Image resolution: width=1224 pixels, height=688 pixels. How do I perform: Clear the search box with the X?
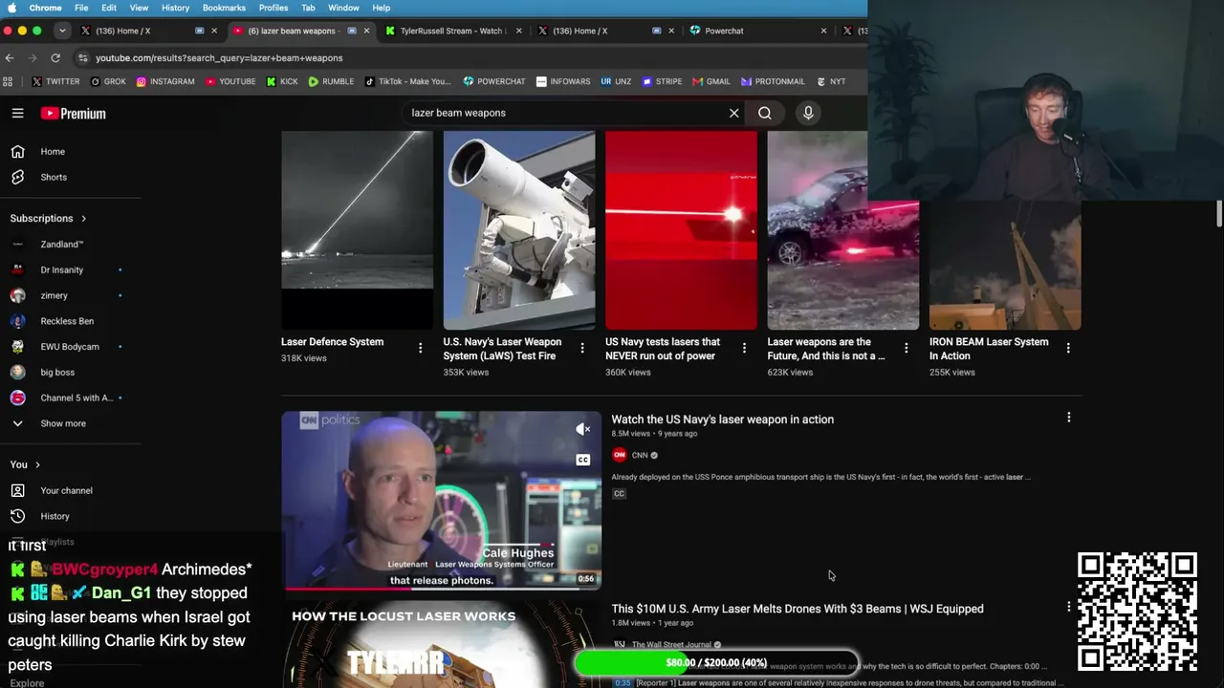point(734,113)
